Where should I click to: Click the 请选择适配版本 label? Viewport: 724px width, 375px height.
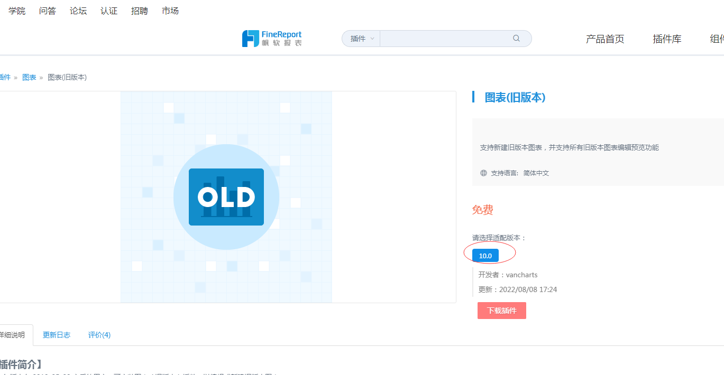click(x=499, y=238)
